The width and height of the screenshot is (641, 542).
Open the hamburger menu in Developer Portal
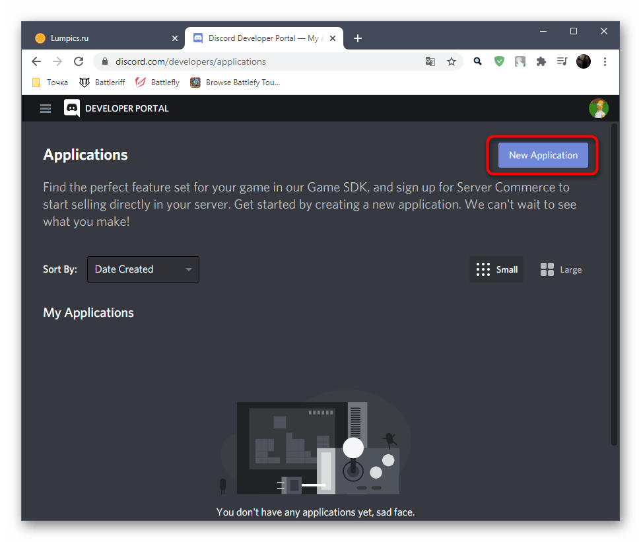click(x=46, y=109)
